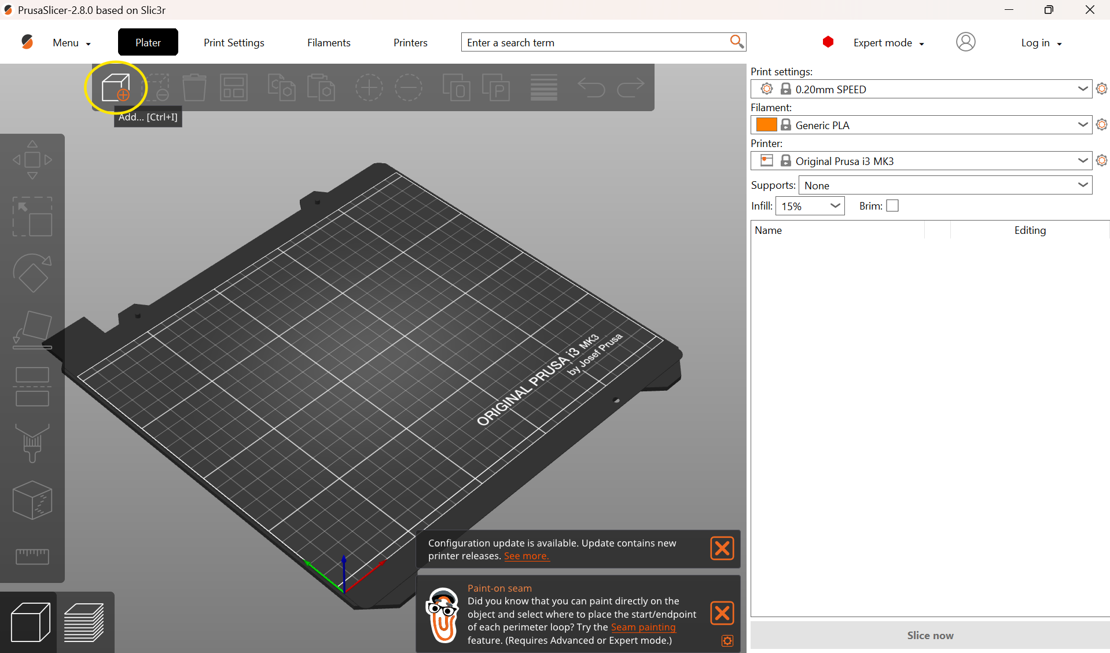1110x653 pixels.
Task: Click the orange filament color swatch
Action: point(767,124)
